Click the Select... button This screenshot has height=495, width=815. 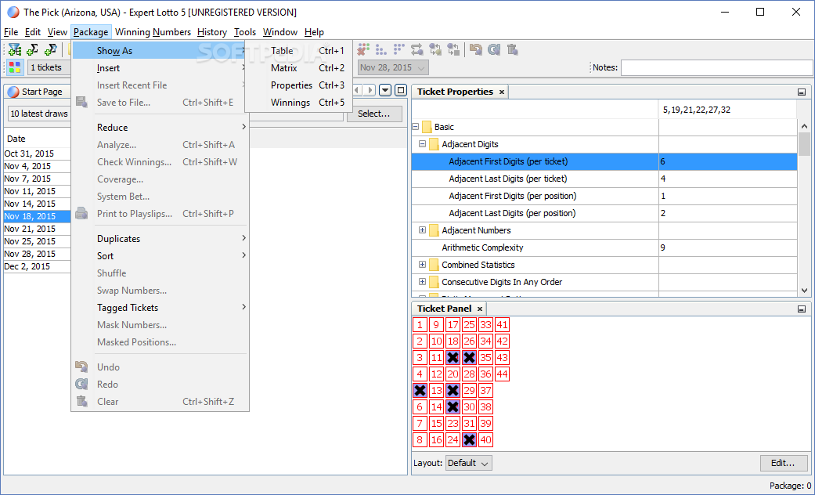[374, 114]
